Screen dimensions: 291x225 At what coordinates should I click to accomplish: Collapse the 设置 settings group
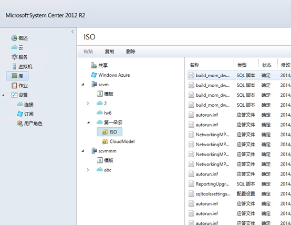click(3, 95)
